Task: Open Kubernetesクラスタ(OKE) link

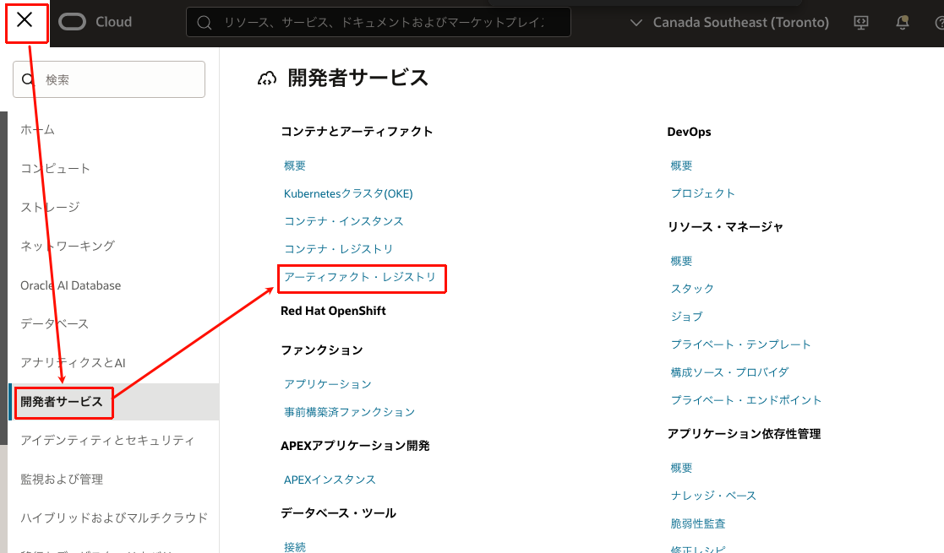Action: click(x=348, y=193)
